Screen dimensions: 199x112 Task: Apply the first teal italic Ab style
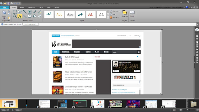[x=49, y=14]
